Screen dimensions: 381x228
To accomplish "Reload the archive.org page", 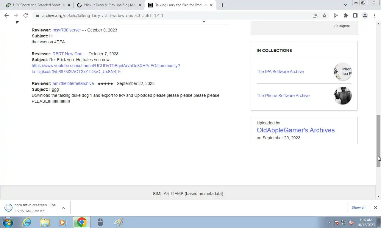I will click(26, 15).
